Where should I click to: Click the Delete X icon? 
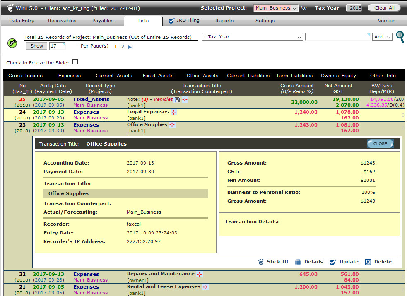click(x=368, y=262)
